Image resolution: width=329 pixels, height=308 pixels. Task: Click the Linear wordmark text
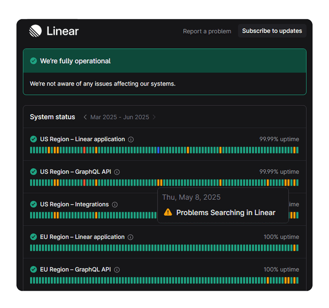pos(62,31)
